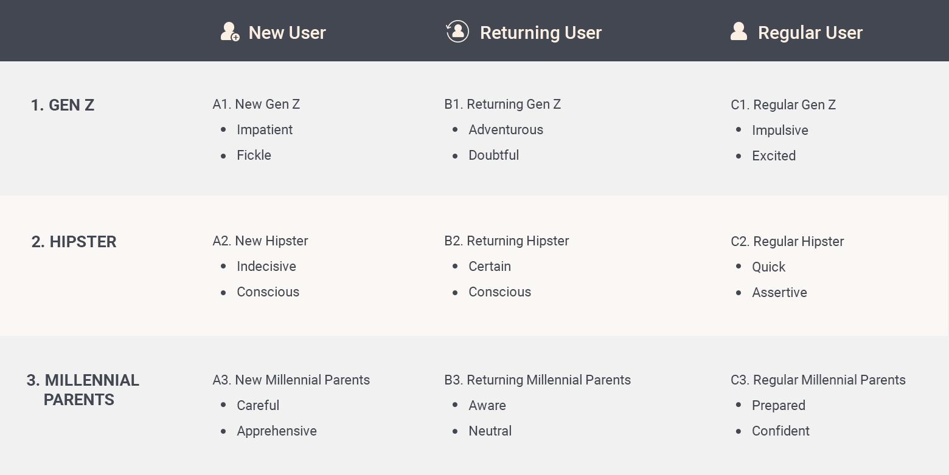Image resolution: width=949 pixels, height=475 pixels.
Task: Open the C1. Regular Gen Z persona
Action: [783, 105]
